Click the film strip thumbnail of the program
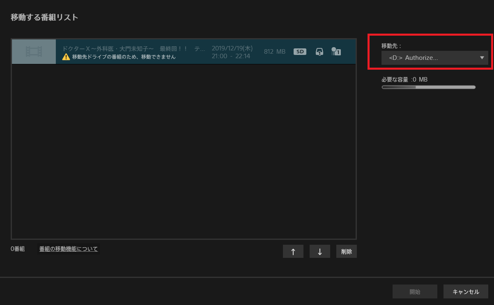 click(x=34, y=52)
